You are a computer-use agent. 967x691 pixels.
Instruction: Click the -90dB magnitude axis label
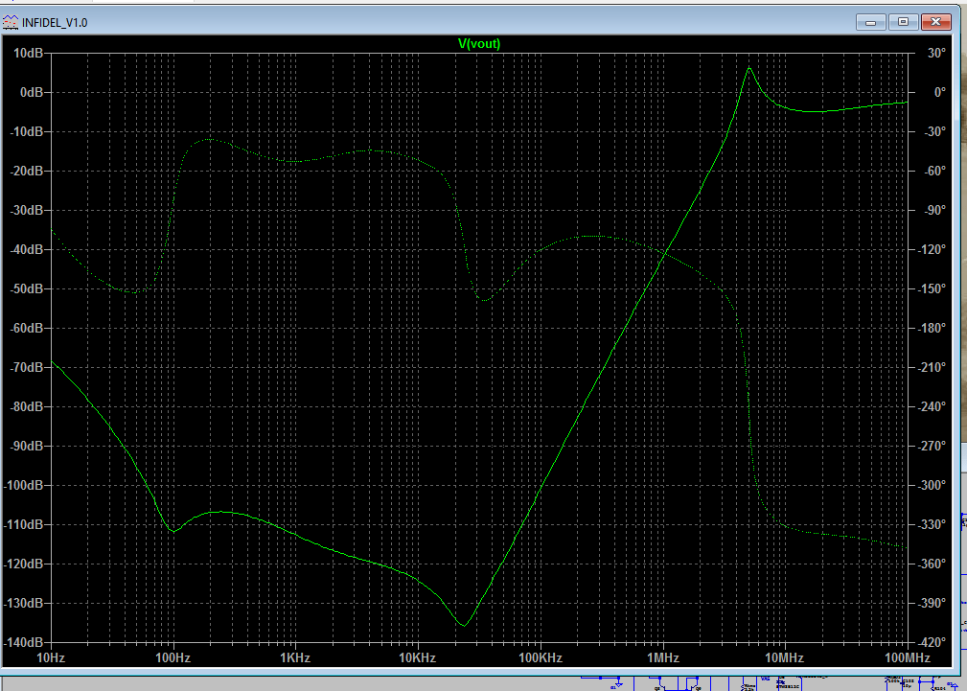(27, 446)
